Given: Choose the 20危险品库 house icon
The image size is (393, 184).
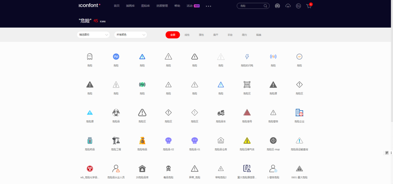Looking at the screenshot, I should click(142, 168).
